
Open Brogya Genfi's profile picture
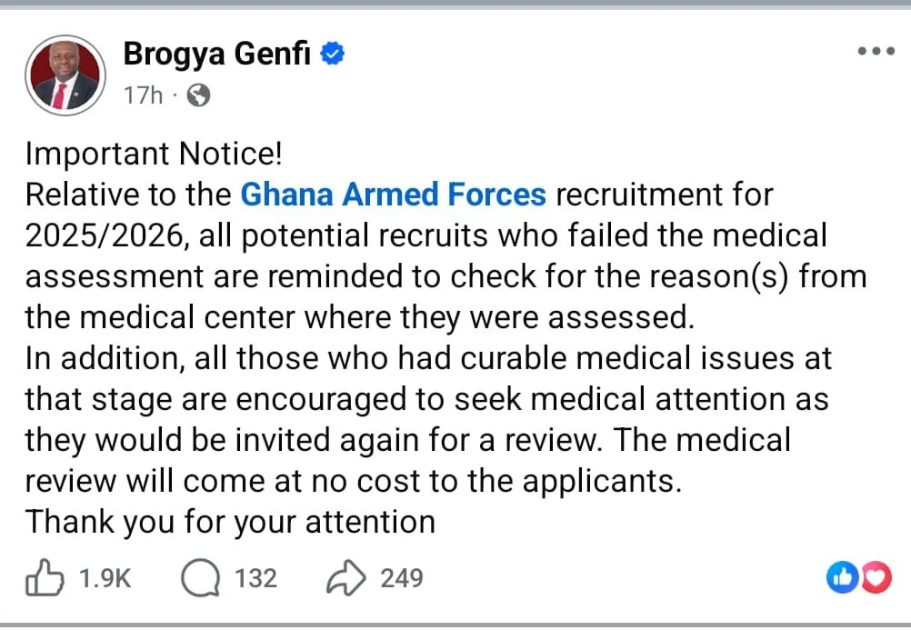65,75
